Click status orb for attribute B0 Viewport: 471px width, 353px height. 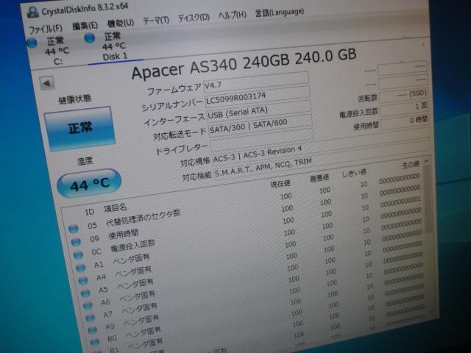95,341
